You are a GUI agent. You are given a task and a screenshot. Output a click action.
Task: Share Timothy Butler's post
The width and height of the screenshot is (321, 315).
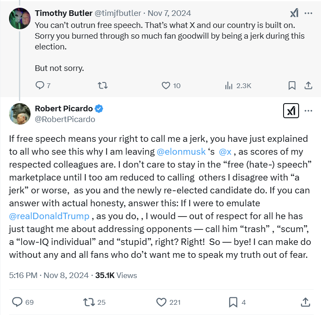pos(308,86)
